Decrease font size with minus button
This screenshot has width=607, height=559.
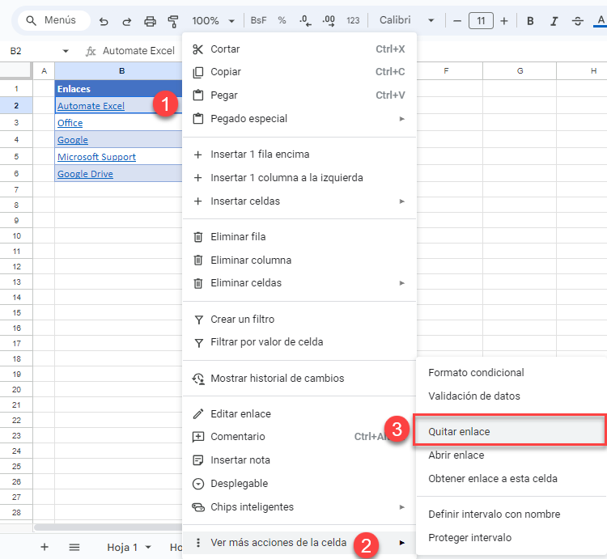coord(457,21)
